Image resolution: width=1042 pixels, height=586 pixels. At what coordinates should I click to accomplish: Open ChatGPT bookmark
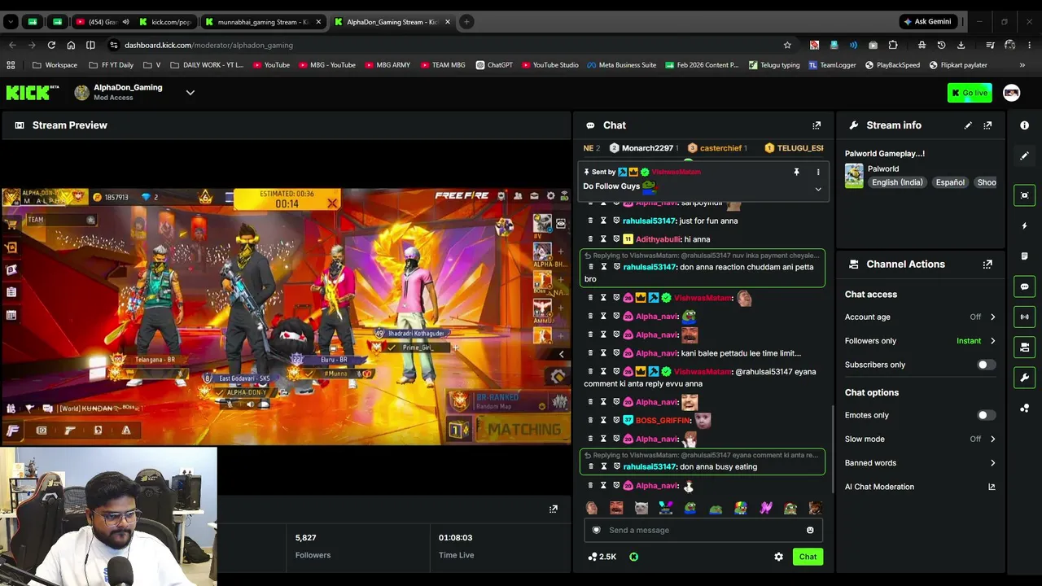point(494,65)
